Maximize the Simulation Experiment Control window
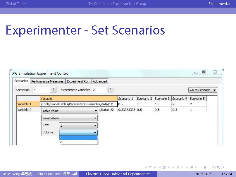Viewport: 236px width, 177px height. pos(204,72)
